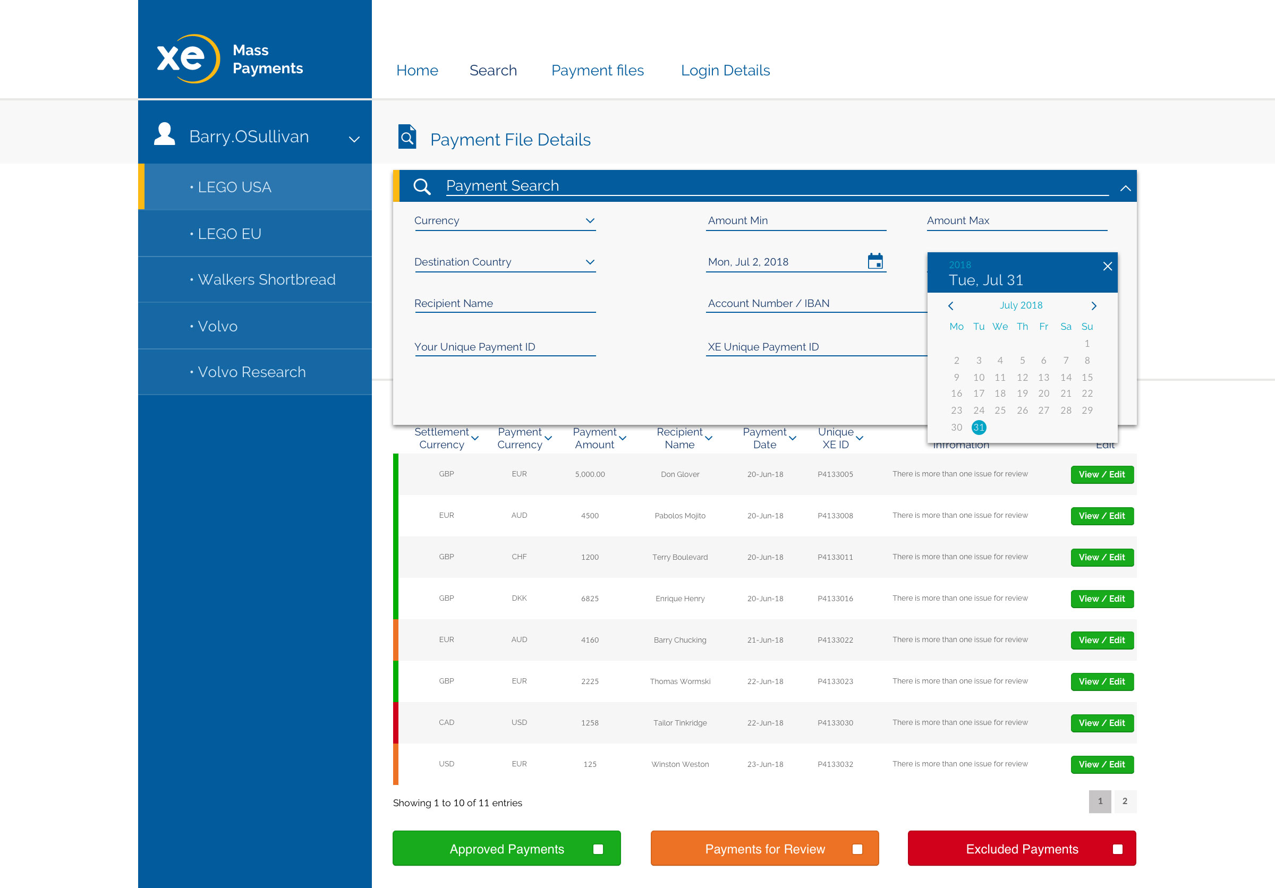This screenshot has height=888, width=1275.
Task: Go to previous month in calendar
Action: [x=951, y=306]
